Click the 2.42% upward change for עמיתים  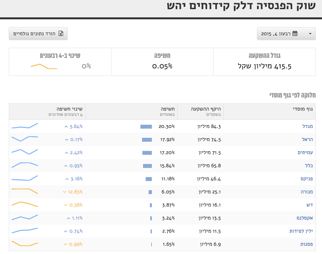[74, 153]
